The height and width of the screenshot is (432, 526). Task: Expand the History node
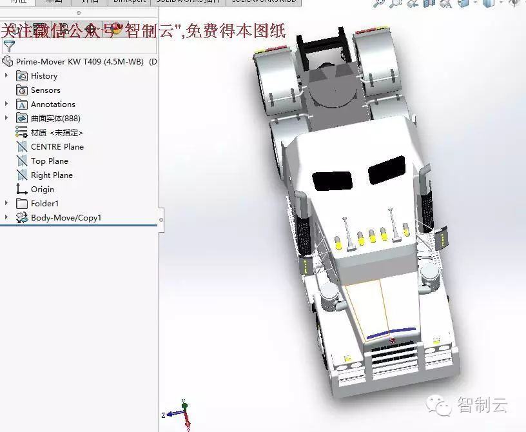[6, 76]
